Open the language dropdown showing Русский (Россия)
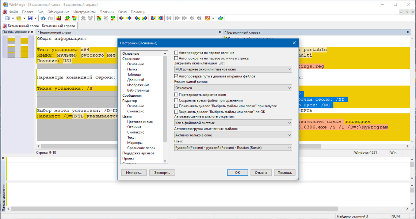 coord(233,148)
